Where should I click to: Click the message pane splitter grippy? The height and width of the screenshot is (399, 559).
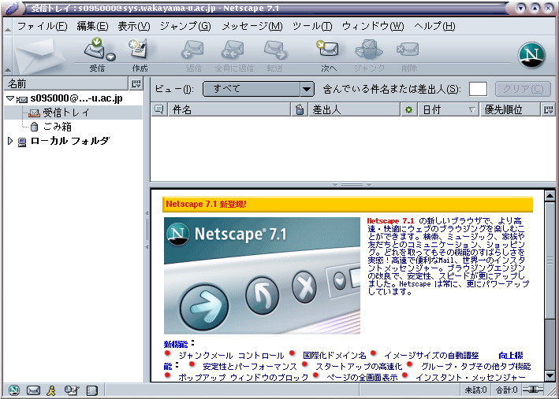click(x=352, y=184)
